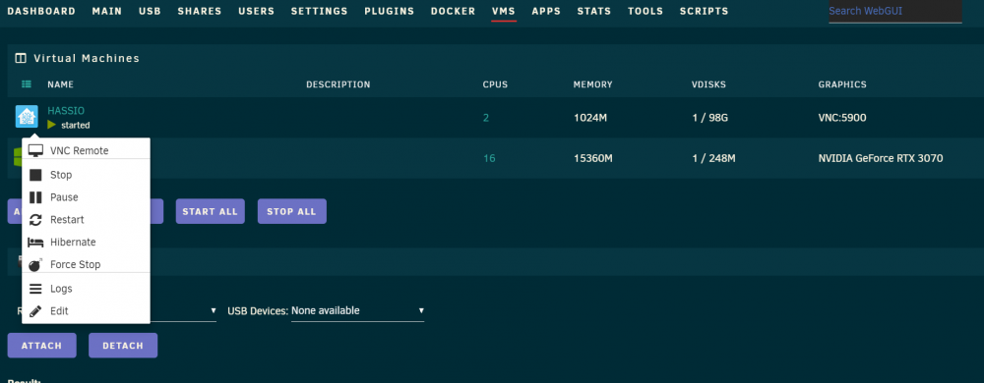The width and height of the screenshot is (984, 383).
Task: Click the partially covered Add VM button
Action: point(15,211)
